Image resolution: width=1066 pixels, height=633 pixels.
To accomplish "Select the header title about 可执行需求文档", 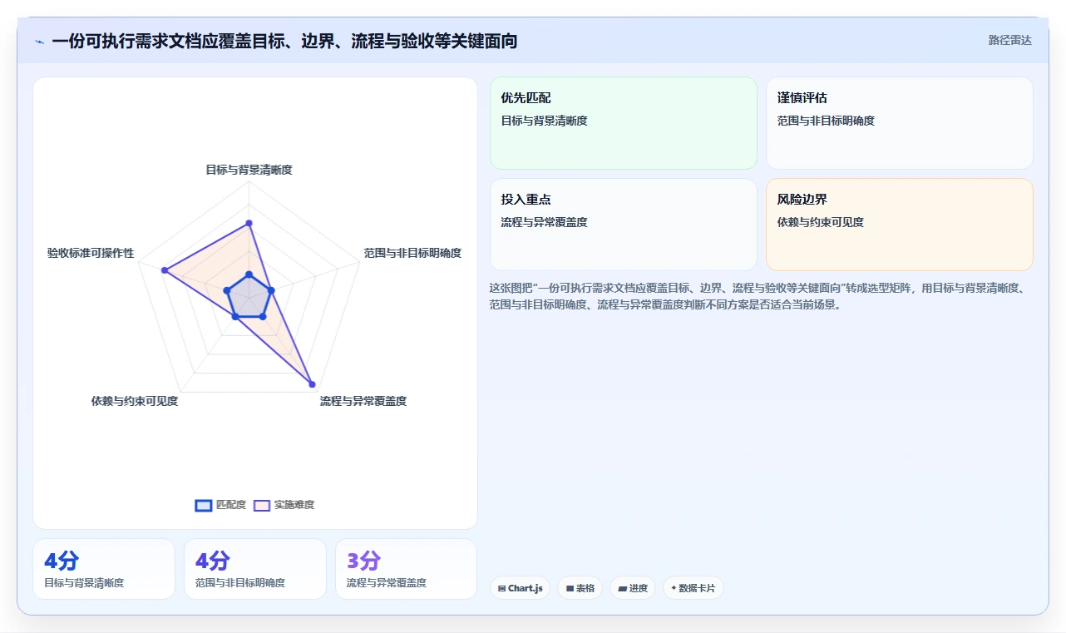I will pyautogui.click(x=284, y=41).
